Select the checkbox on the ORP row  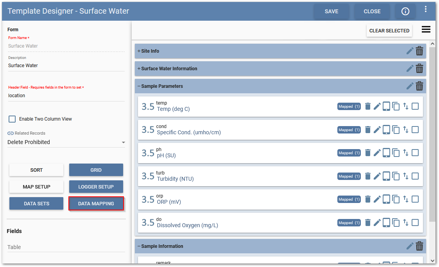(416, 199)
